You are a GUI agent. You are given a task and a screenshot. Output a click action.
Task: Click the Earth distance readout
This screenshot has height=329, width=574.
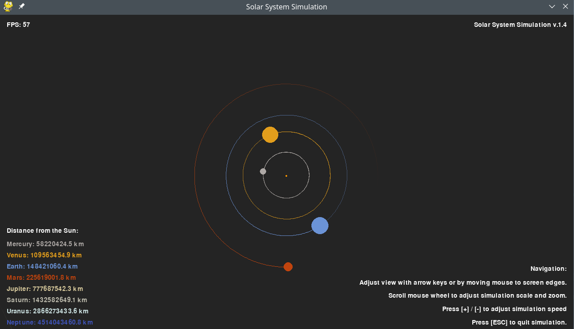pyautogui.click(x=42, y=266)
